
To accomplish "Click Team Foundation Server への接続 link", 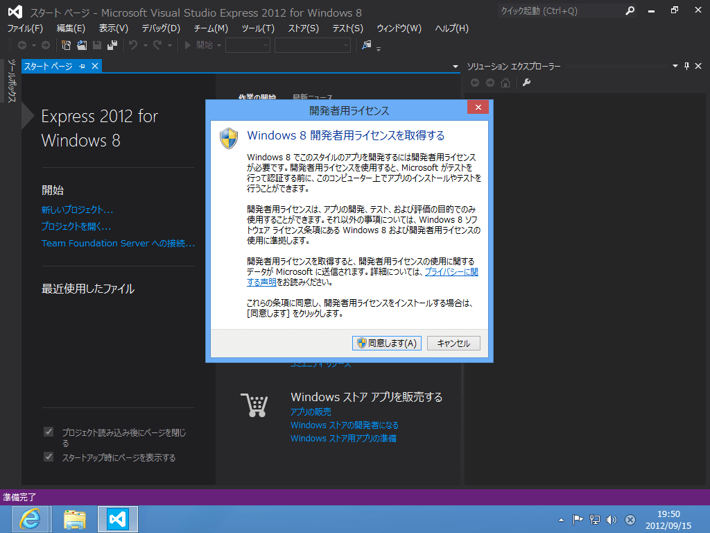I will pyautogui.click(x=118, y=244).
